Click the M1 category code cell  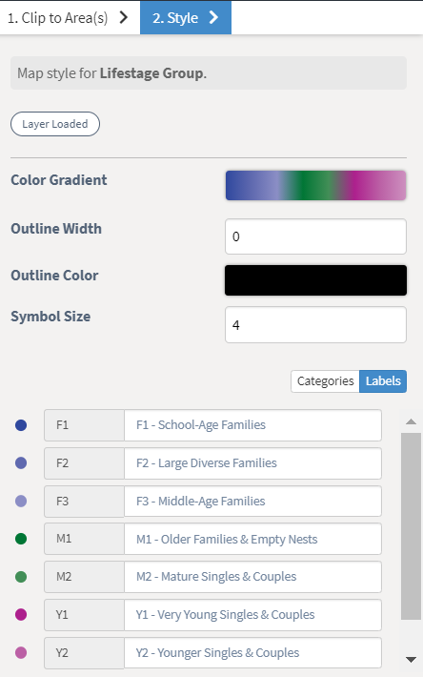84,539
